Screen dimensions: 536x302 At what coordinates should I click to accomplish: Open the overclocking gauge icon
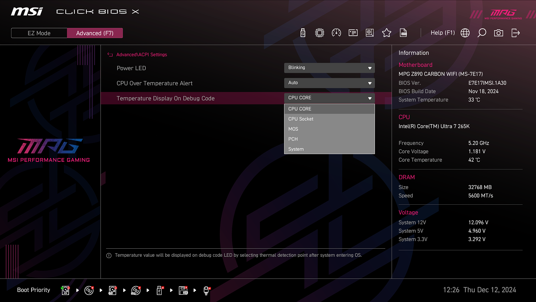[336, 33]
